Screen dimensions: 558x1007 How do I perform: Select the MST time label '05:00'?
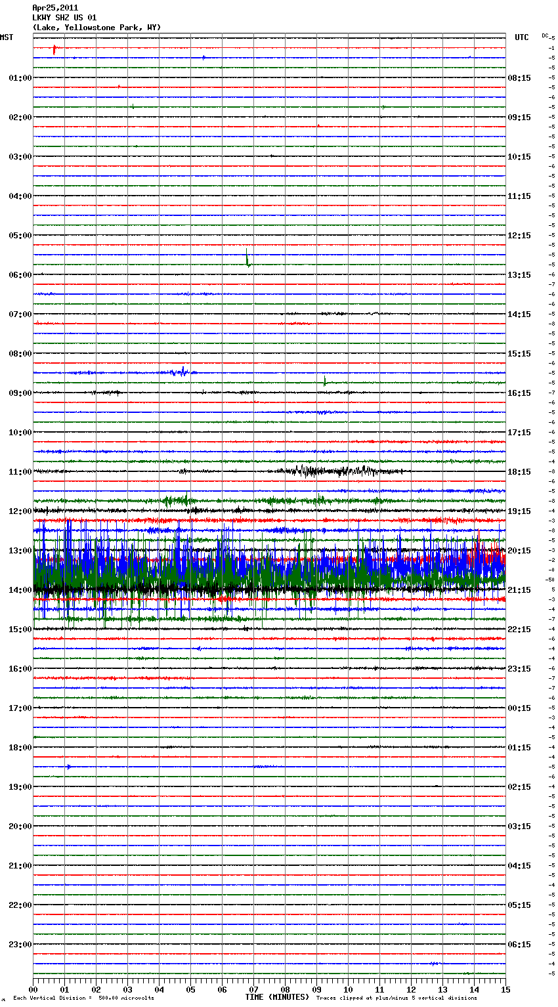(x=20, y=236)
